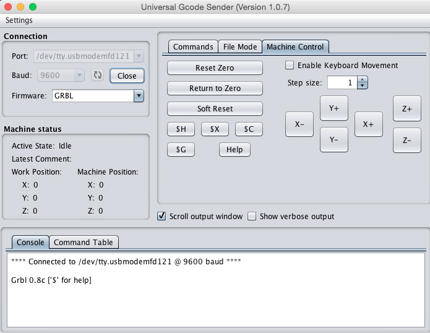Jog the Y- axis button

(x=334, y=140)
